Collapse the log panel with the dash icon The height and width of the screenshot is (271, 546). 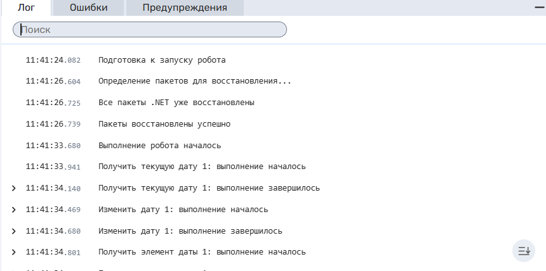tap(540, 6)
